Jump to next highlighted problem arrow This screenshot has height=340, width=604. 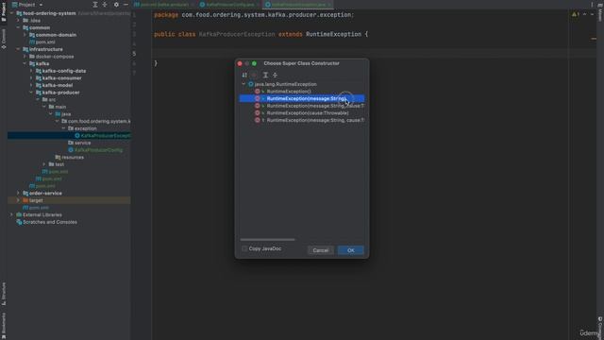point(592,15)
